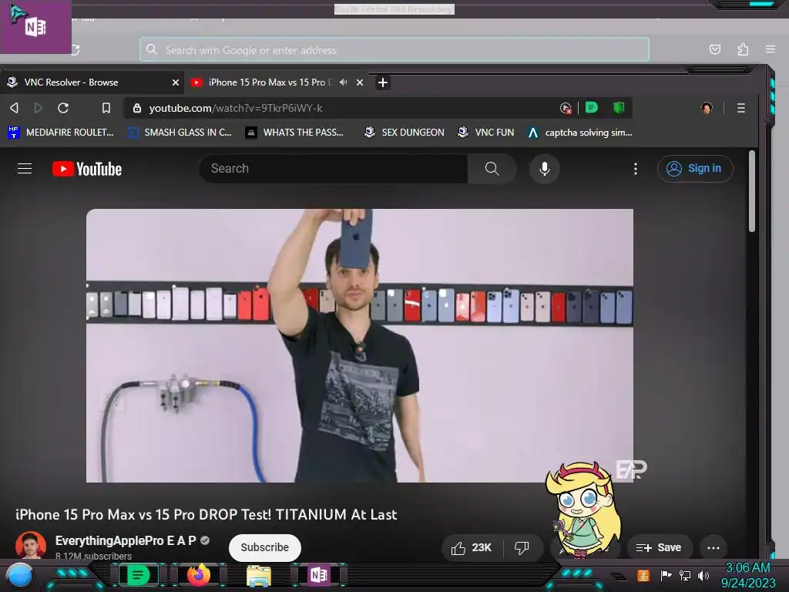The height and width of the screenshot is (592, 789).
Task: Open a new tab with plus button
Action: (x=382, y=82)
